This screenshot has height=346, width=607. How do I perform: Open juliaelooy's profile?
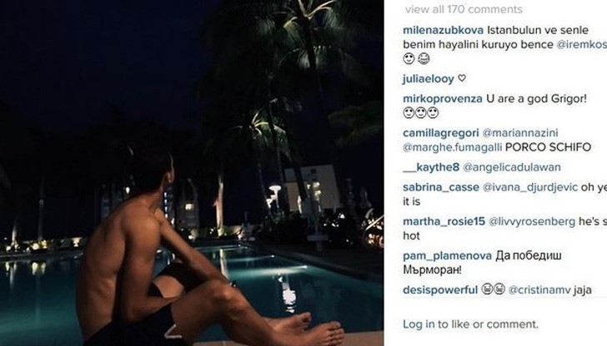coord(429,79)
